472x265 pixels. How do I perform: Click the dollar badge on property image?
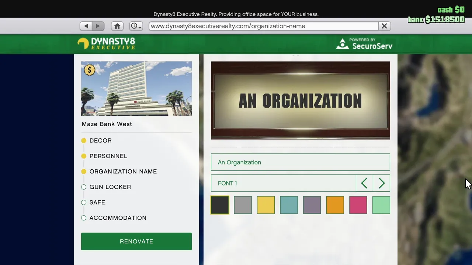(90, 70)
